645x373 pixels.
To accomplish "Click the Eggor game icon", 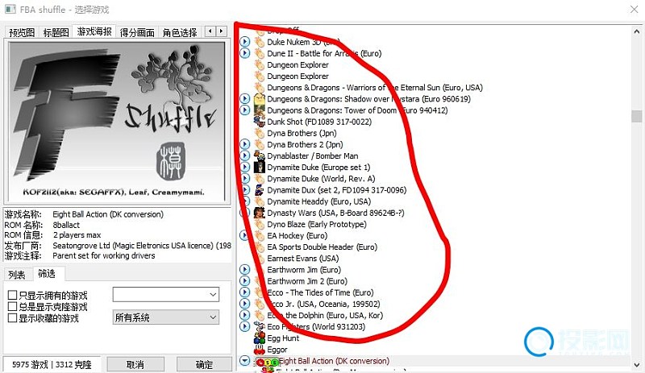I will tap(259, 350).
